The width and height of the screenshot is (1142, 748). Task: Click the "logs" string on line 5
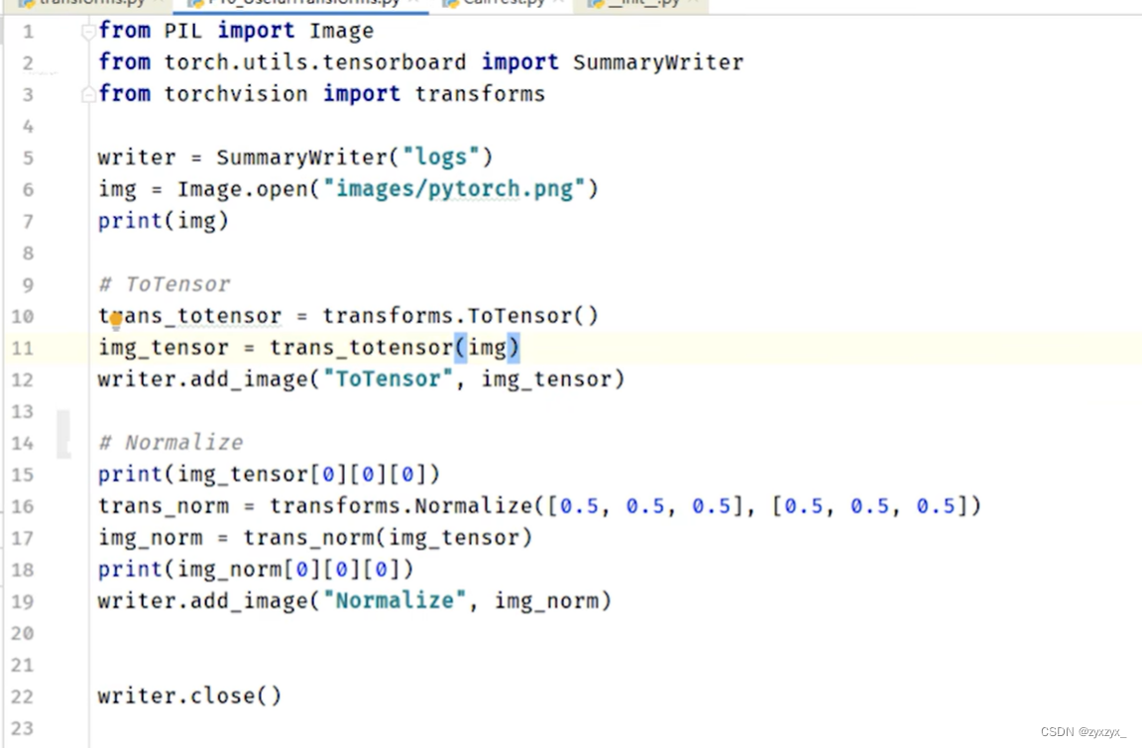pyautogui.click(x=440, y=158)
